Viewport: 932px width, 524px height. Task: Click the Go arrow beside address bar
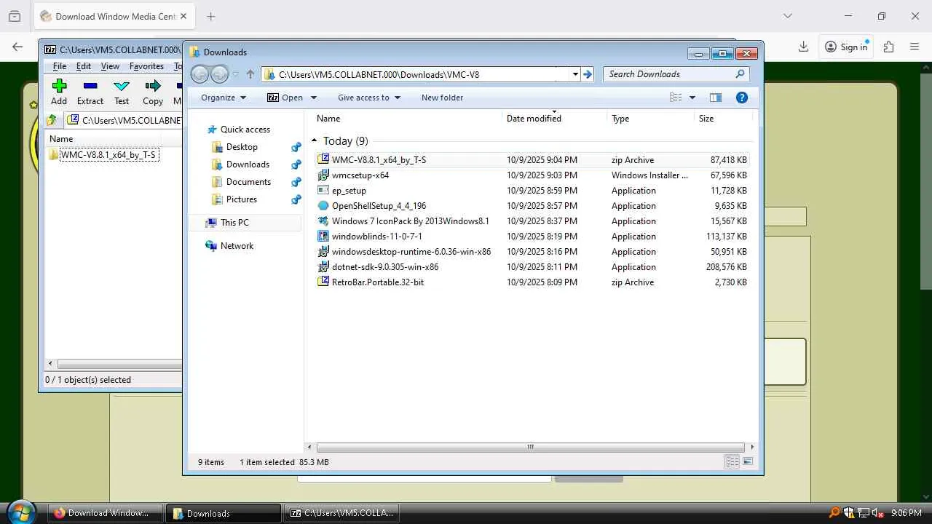[x=588, y=74]
